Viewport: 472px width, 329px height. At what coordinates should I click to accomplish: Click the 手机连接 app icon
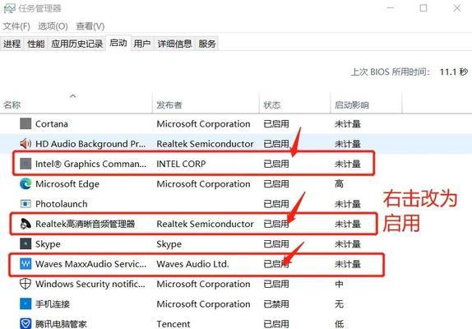tap(25, 304)
